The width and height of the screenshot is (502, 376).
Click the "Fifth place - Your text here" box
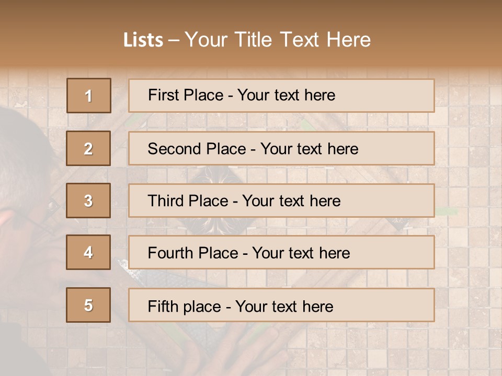pyautogui.click(x=281, y=305)
